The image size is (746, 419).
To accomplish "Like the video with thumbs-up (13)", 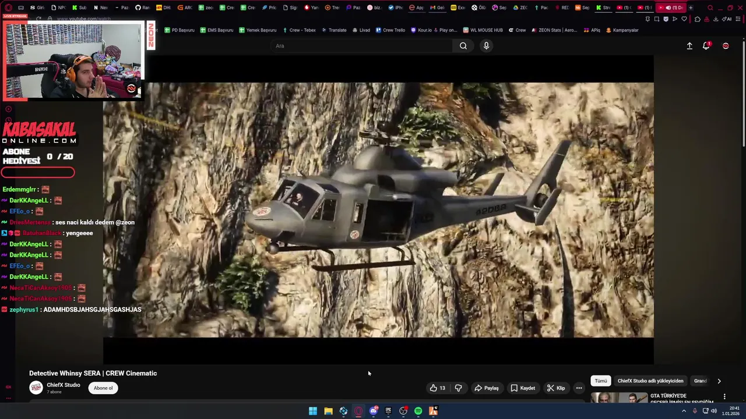I will pyautogui.click(x=437, y=388).
